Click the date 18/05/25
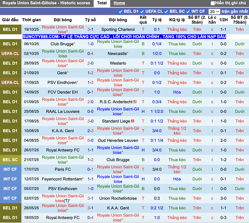 32,218
